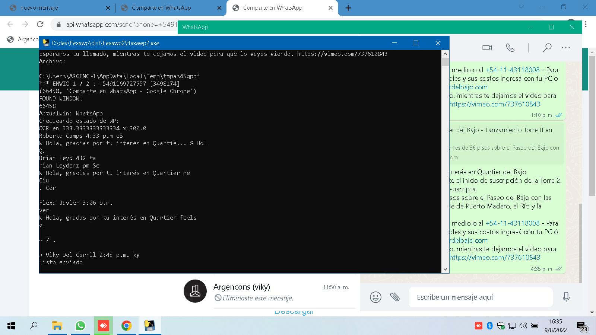Click the paperclip attach icon
Screen dimensions: 596x335
pyautogui.click(x=395, y=297)
